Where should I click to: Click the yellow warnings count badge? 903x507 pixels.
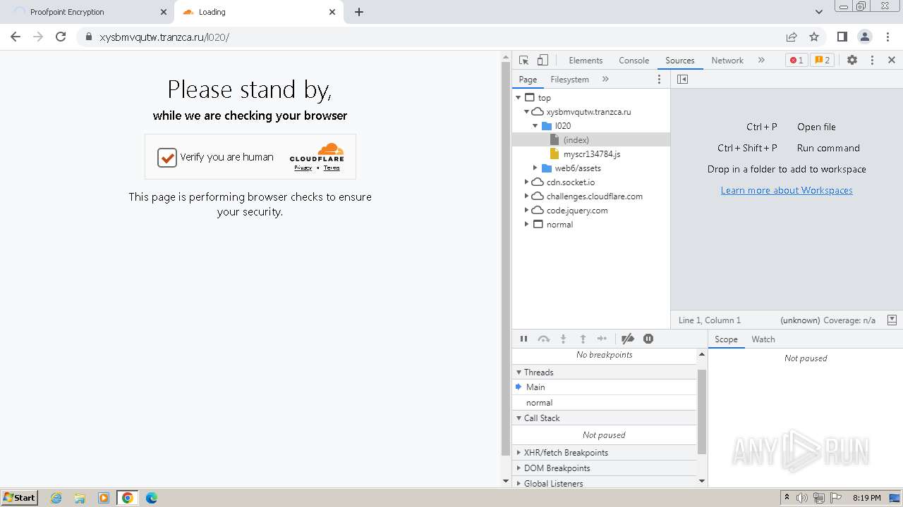click(822, 61)
